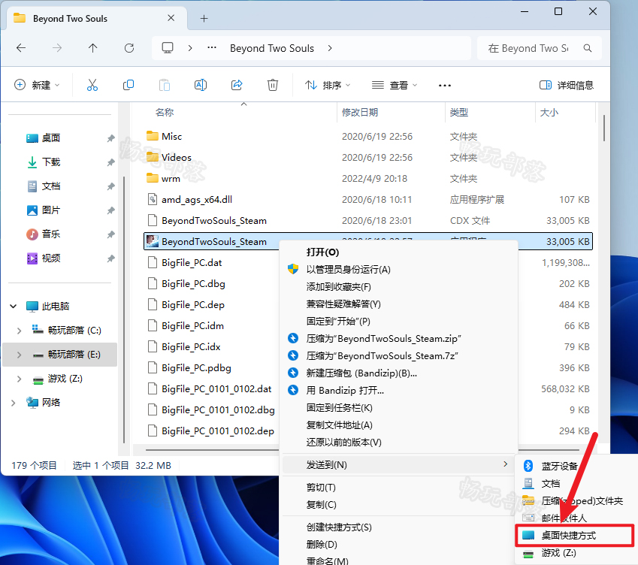Viewport: 638px width, 565px height.
Task: Click the Paste clipboard icon
Action: [165, 85]
